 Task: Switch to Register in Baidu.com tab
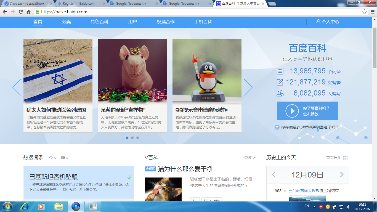tap(80, 4)
